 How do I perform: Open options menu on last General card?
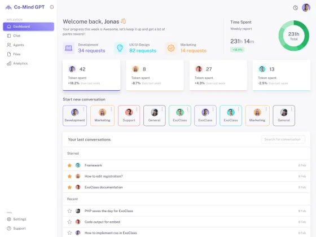coord(291,109)
